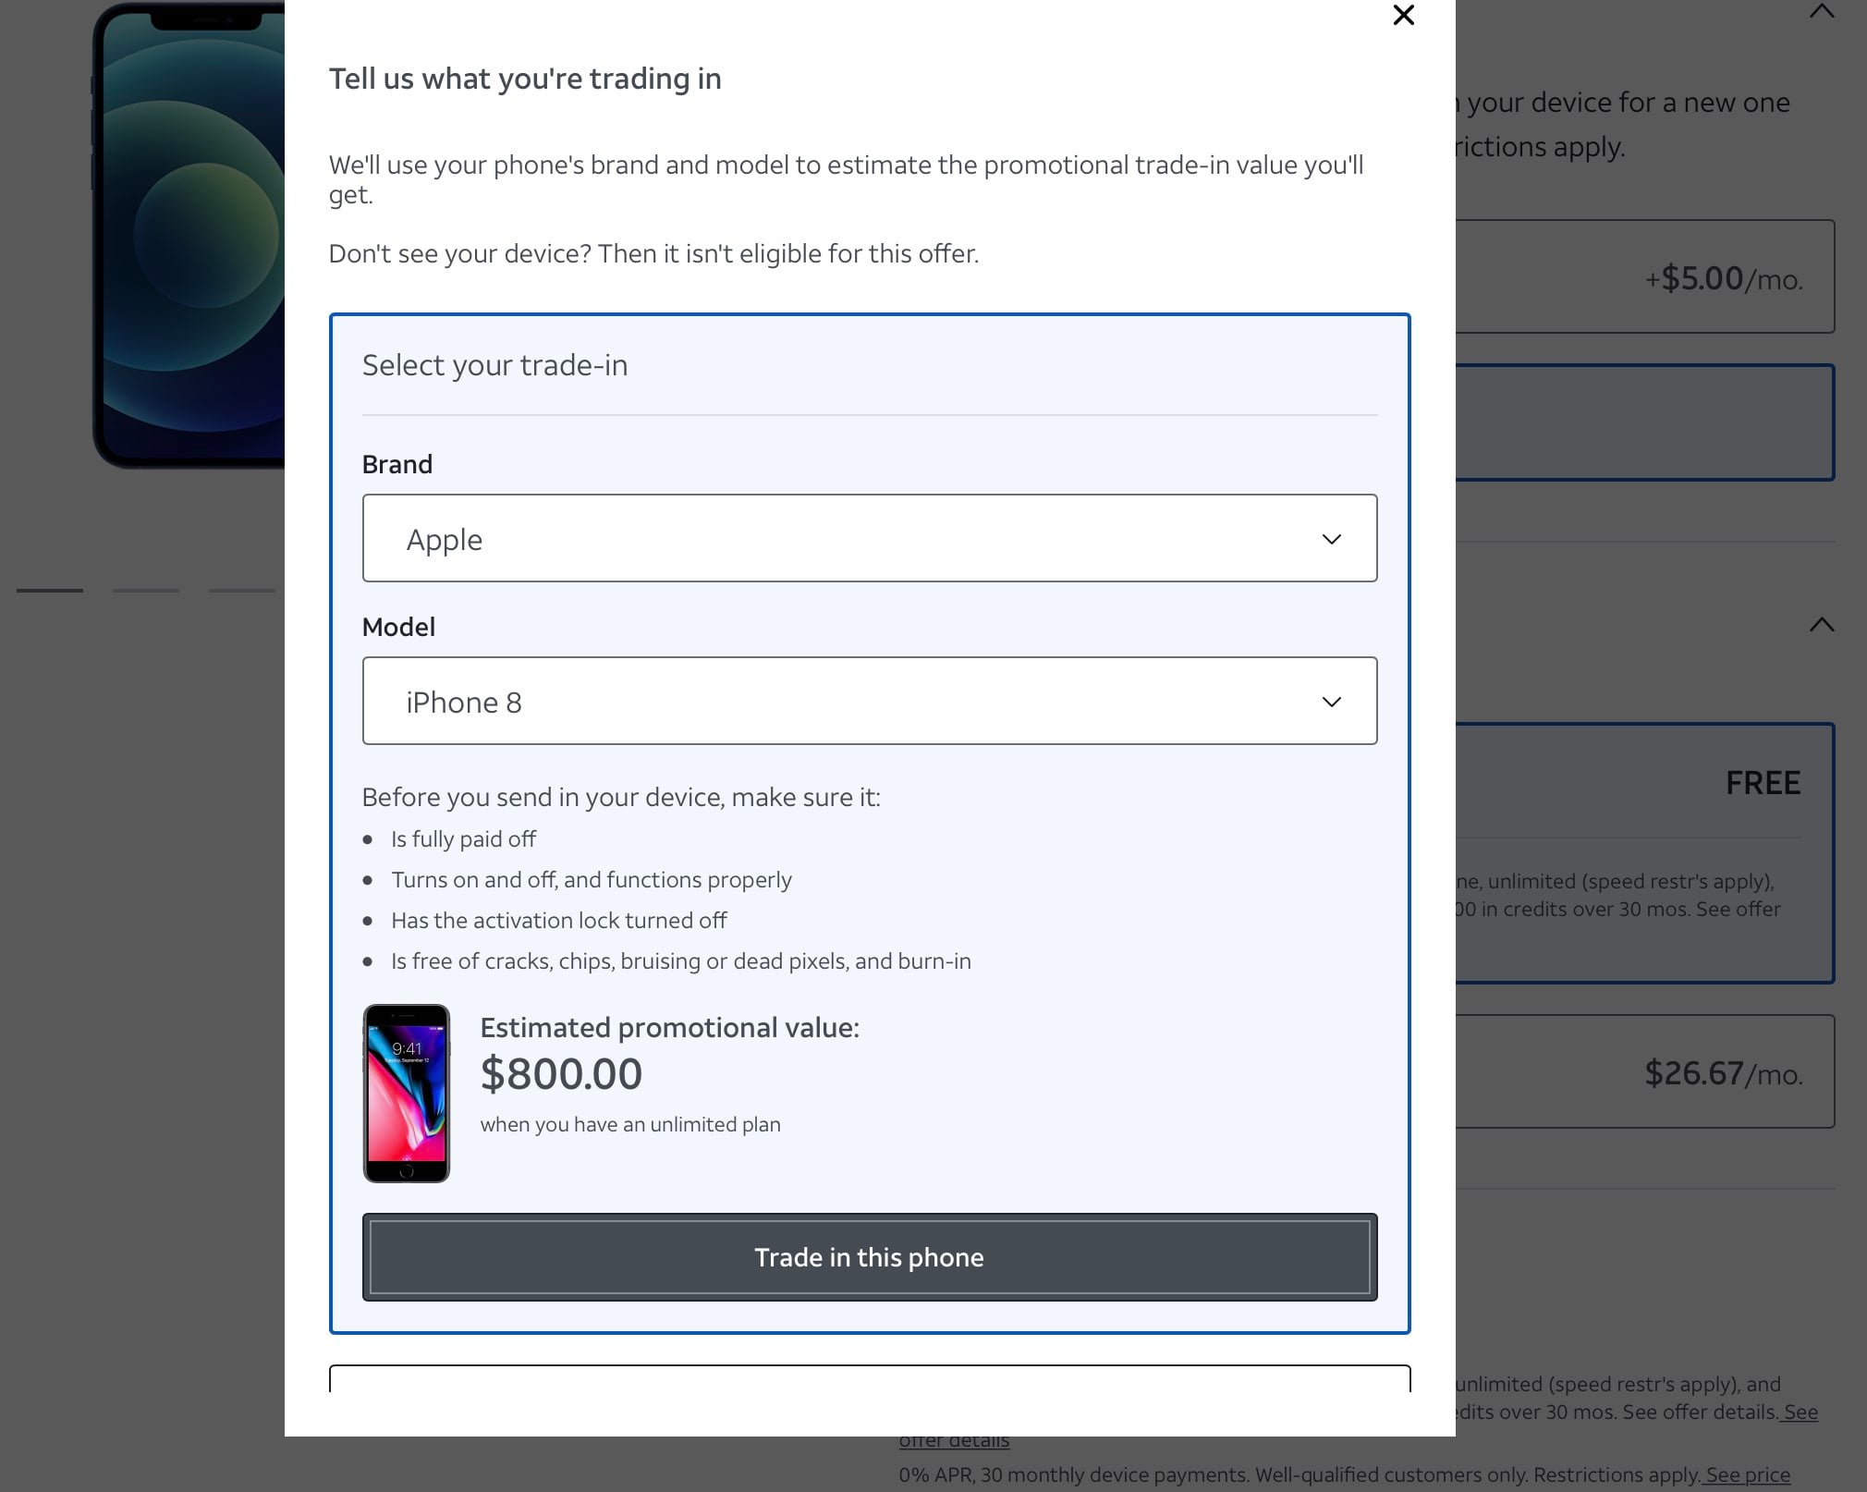Click the partially visible panel below the trade-in box
The width and height of the screenshot is (1867, 1492).
(x=869, y=1377)
